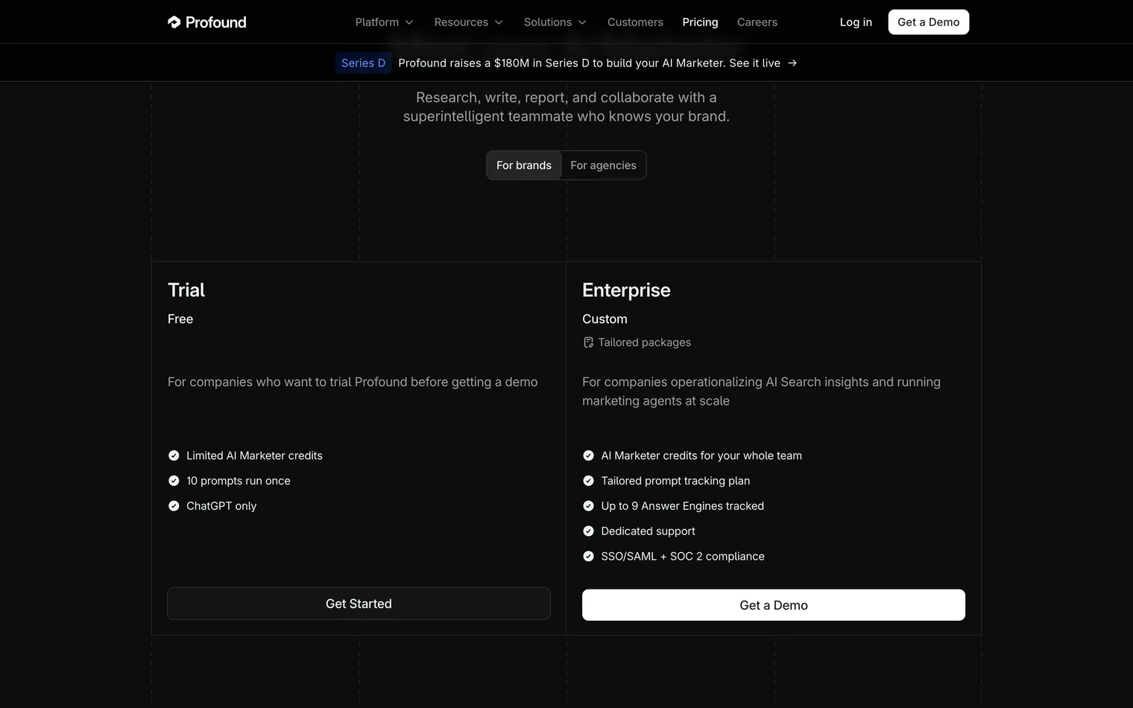Click the Custom price label
This screenshot has height=708, width=1133.
tap(605, 319)
